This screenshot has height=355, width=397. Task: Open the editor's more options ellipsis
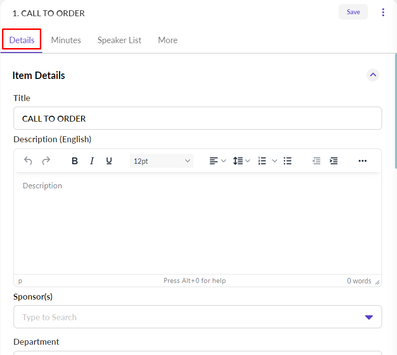[363, 161]
